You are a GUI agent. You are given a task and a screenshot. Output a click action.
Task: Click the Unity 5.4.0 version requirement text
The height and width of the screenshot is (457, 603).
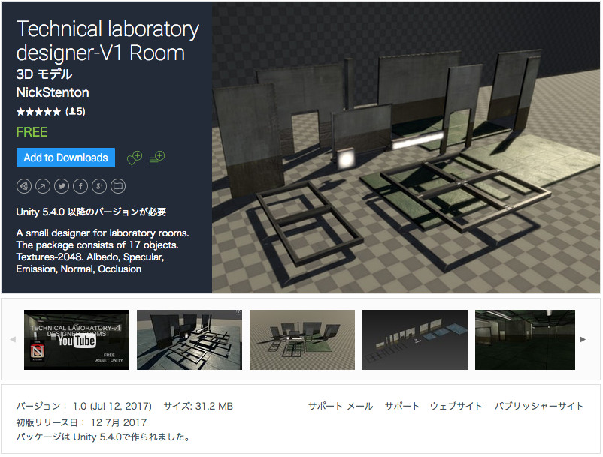click(x=91, y=212)
